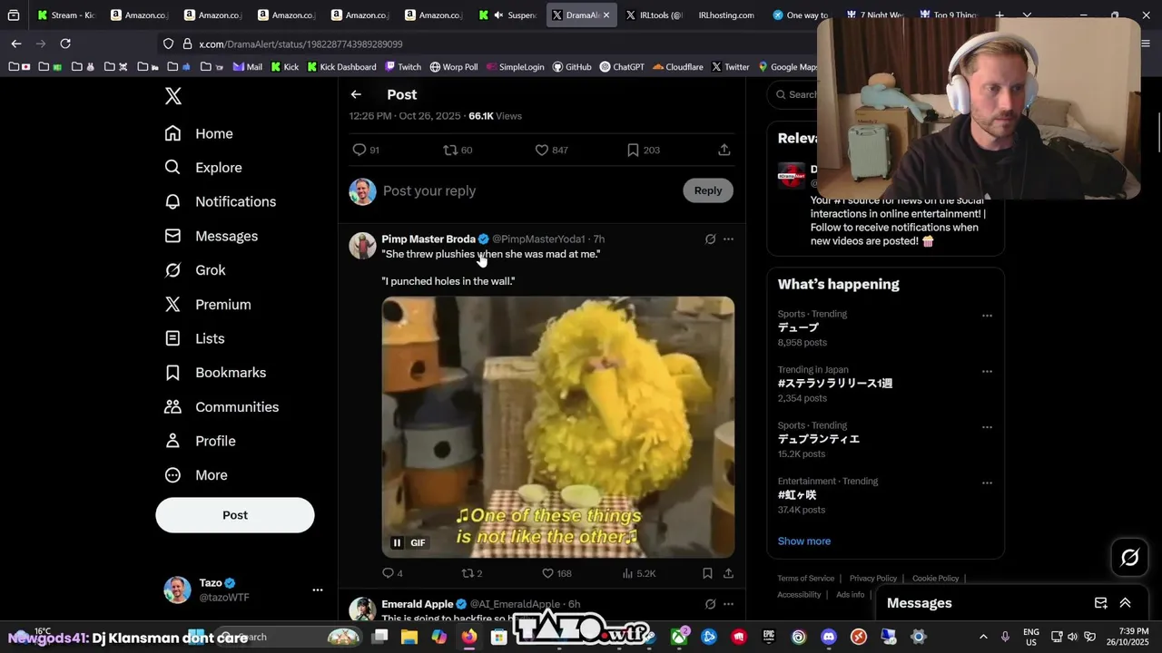
Task: Open the Big Bird GIF image
Action: (558, 426)
